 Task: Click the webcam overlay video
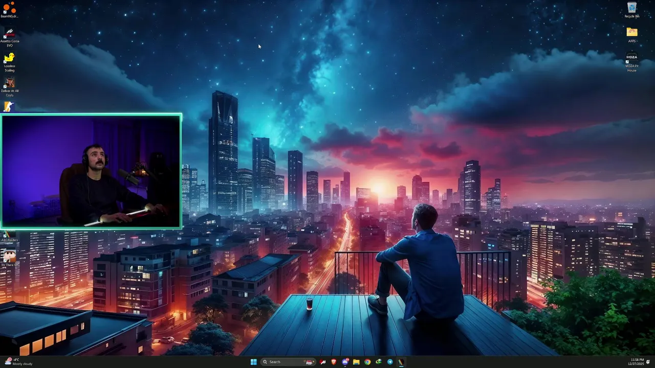coord(91,171)
